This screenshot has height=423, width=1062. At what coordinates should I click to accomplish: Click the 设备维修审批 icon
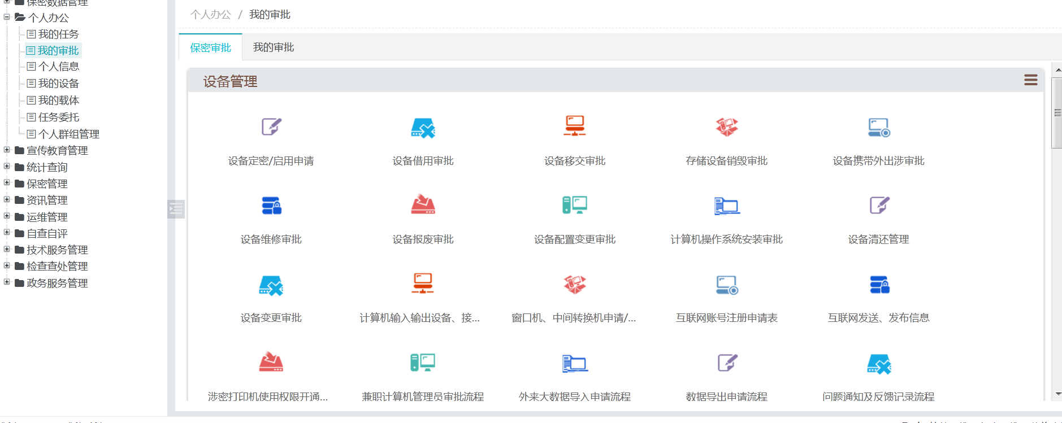coord(271,206)
